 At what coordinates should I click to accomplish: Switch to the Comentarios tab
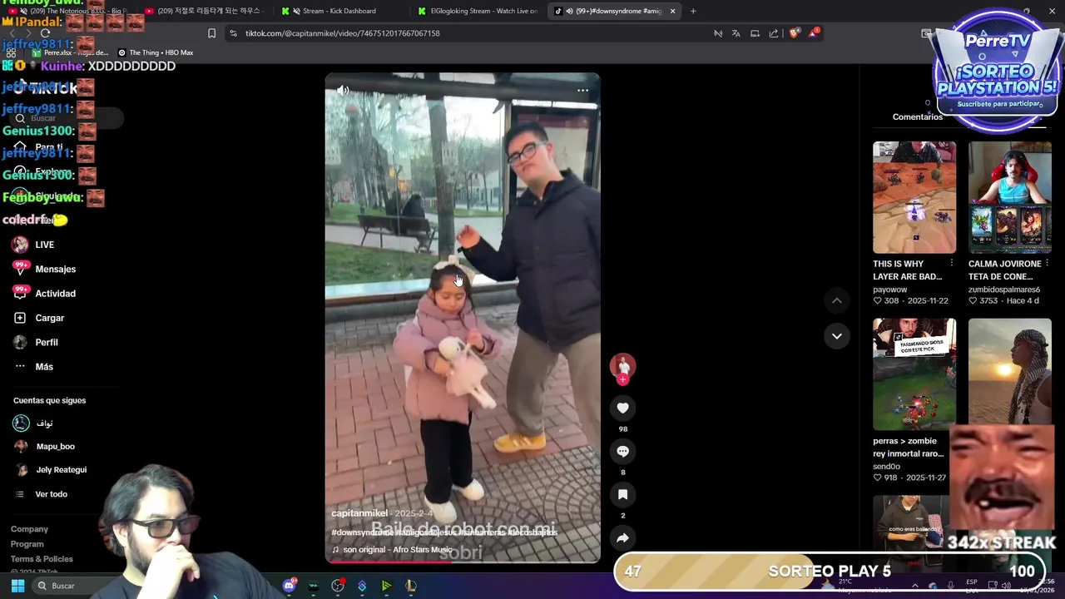click(918, 117)
